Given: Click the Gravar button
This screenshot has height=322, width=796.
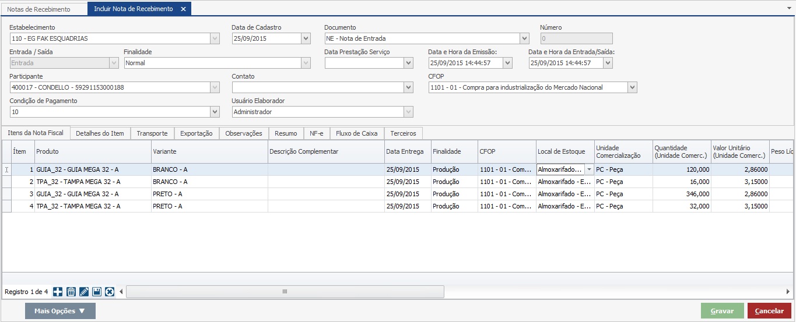Looking at the screenshot, I should point(722,311).
